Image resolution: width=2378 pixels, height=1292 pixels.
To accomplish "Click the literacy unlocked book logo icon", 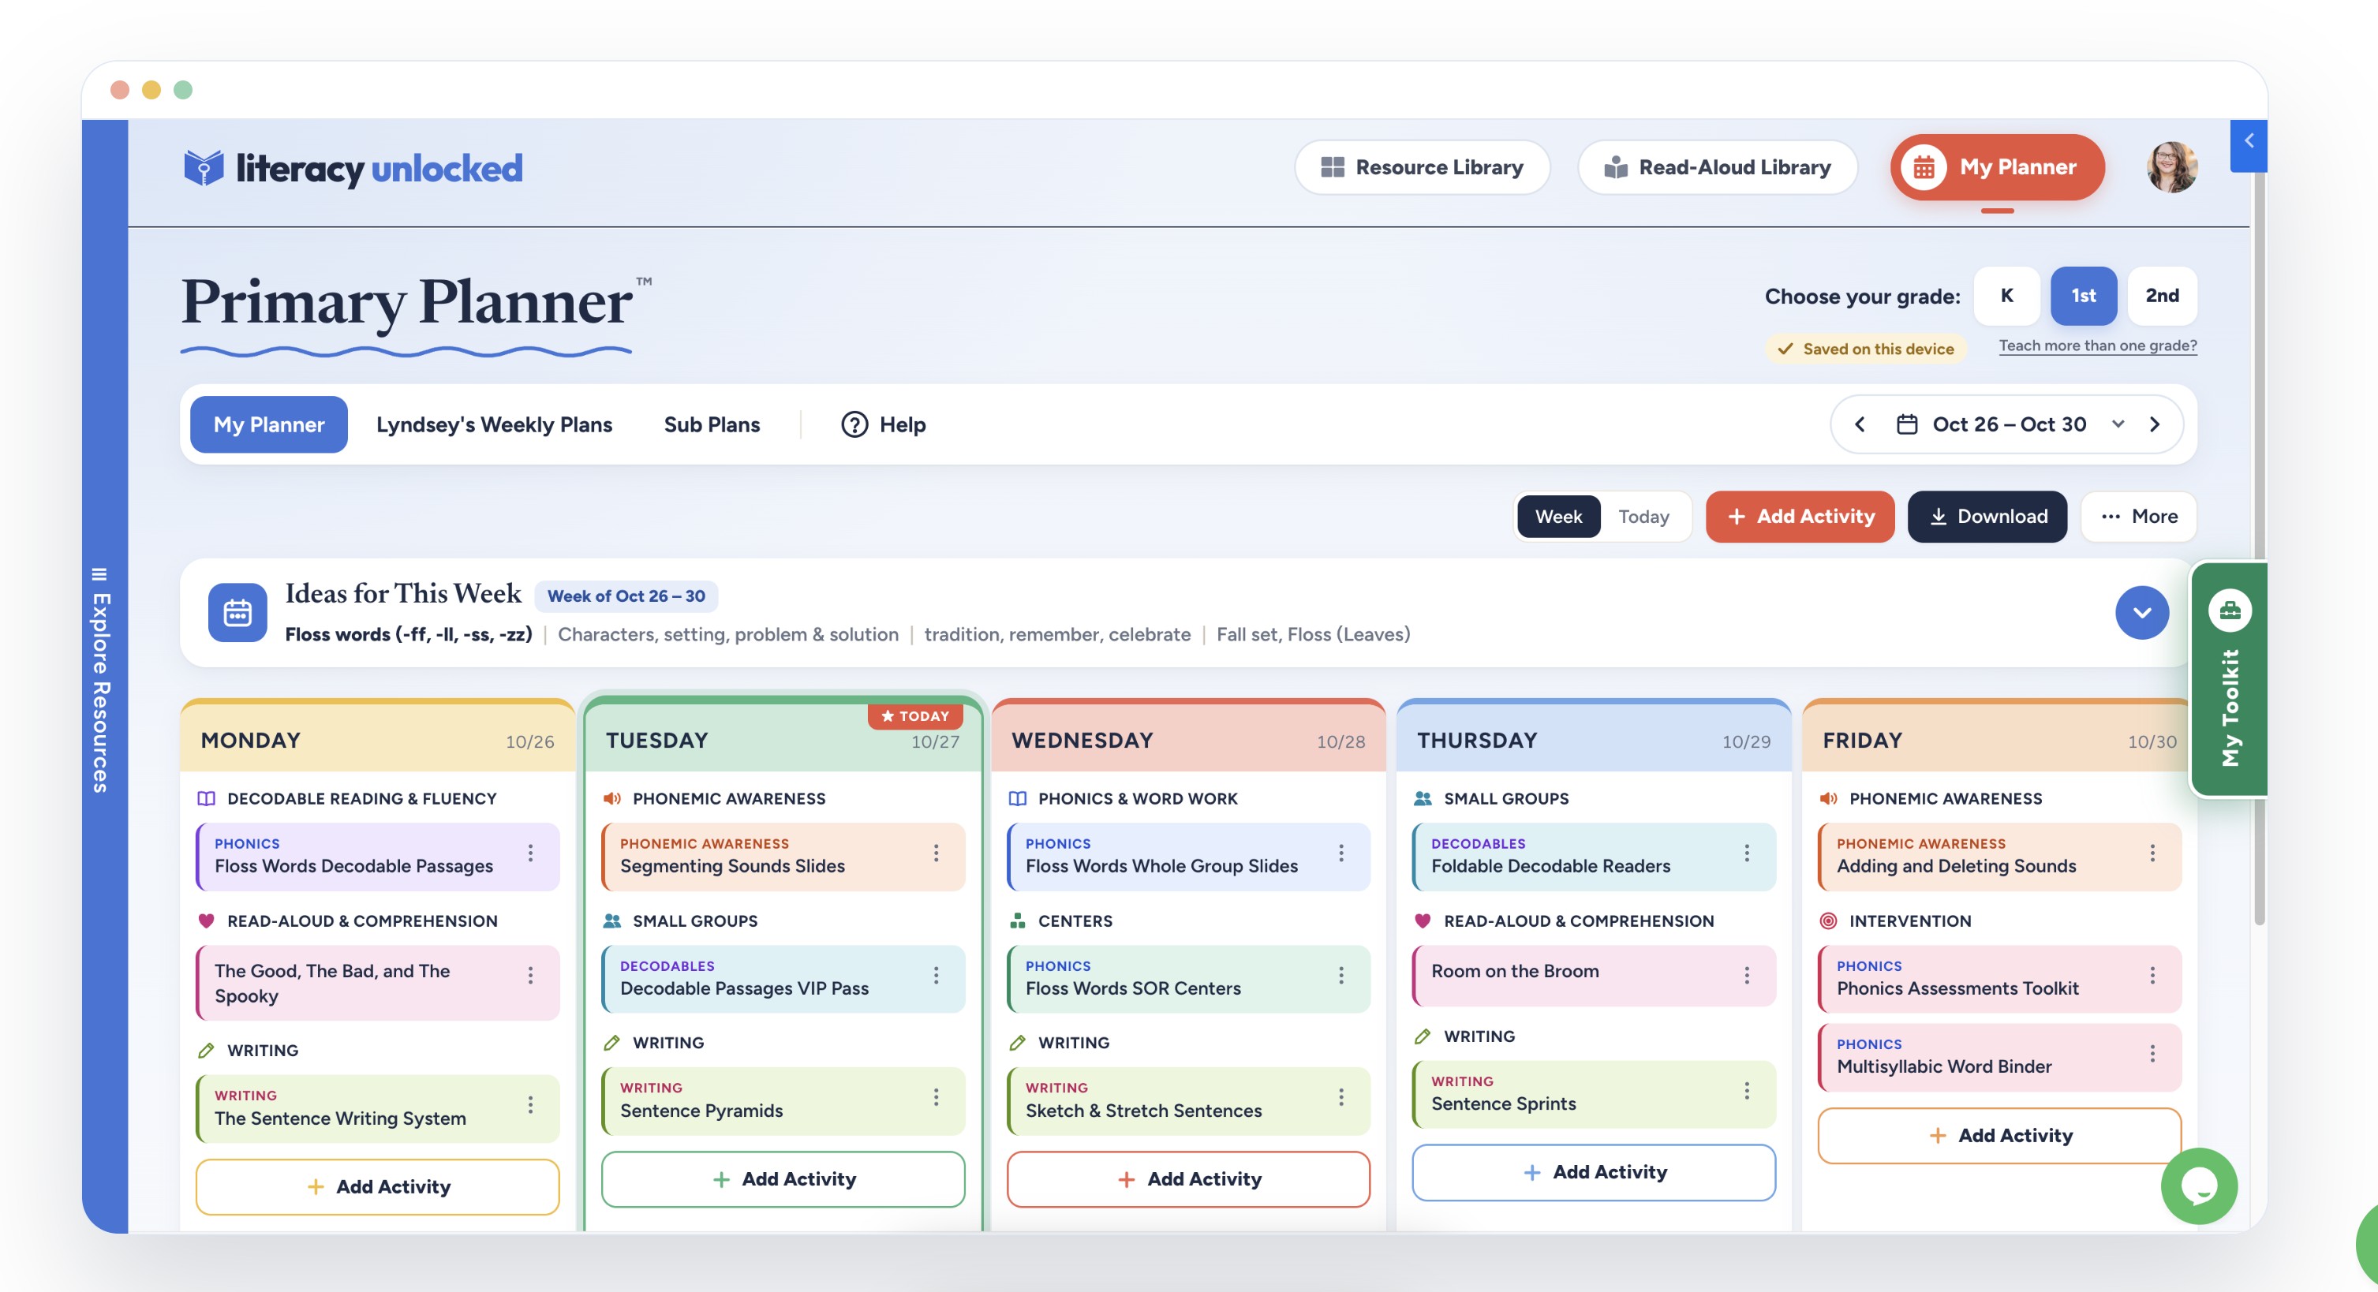I will point(203,168).
